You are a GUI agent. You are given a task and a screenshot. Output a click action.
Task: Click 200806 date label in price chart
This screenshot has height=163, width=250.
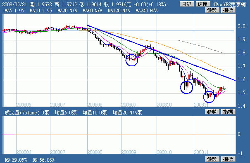coord(24,105)
